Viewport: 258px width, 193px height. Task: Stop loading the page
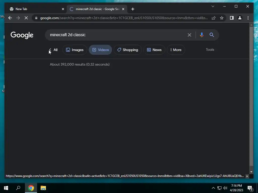pos(26,18)
